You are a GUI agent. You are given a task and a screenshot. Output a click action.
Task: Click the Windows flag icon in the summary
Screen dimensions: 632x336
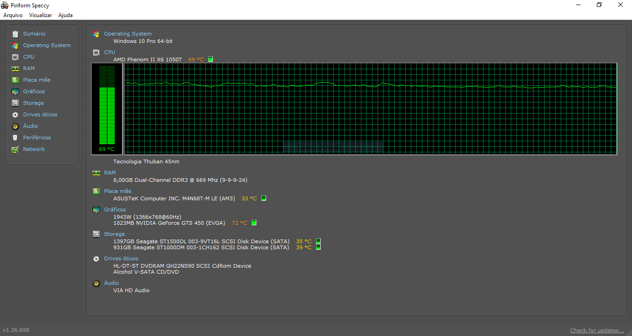96,34
